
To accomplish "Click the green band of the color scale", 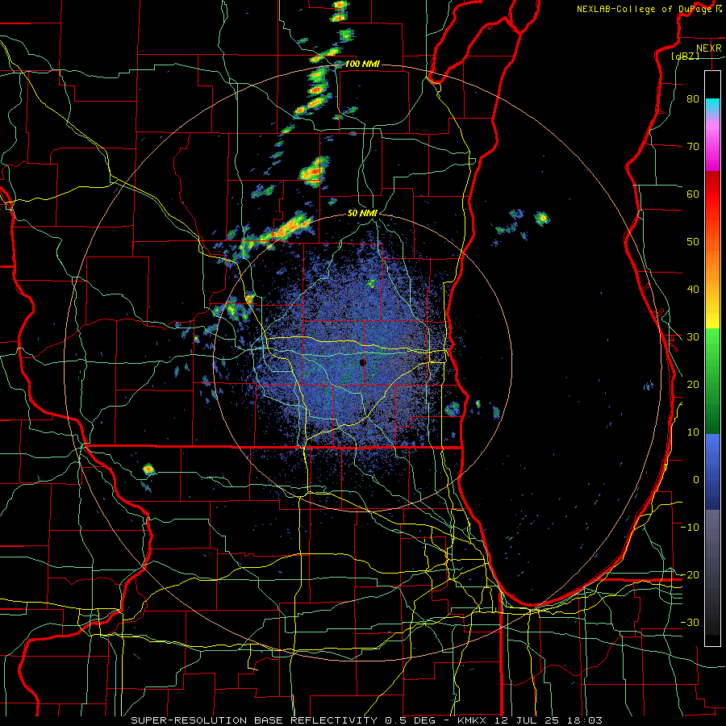I will pos(712,381).
